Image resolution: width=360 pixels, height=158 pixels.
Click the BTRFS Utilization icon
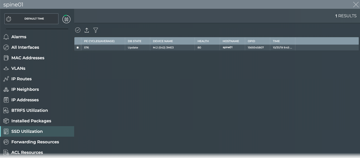[6, 111]
